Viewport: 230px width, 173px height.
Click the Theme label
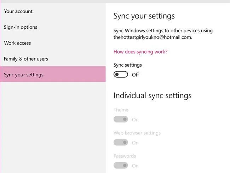tap(121, 110)
